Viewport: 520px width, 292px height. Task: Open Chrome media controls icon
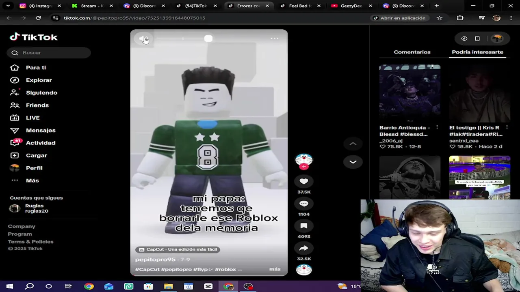pyautogui.click(x=482, y=18)
